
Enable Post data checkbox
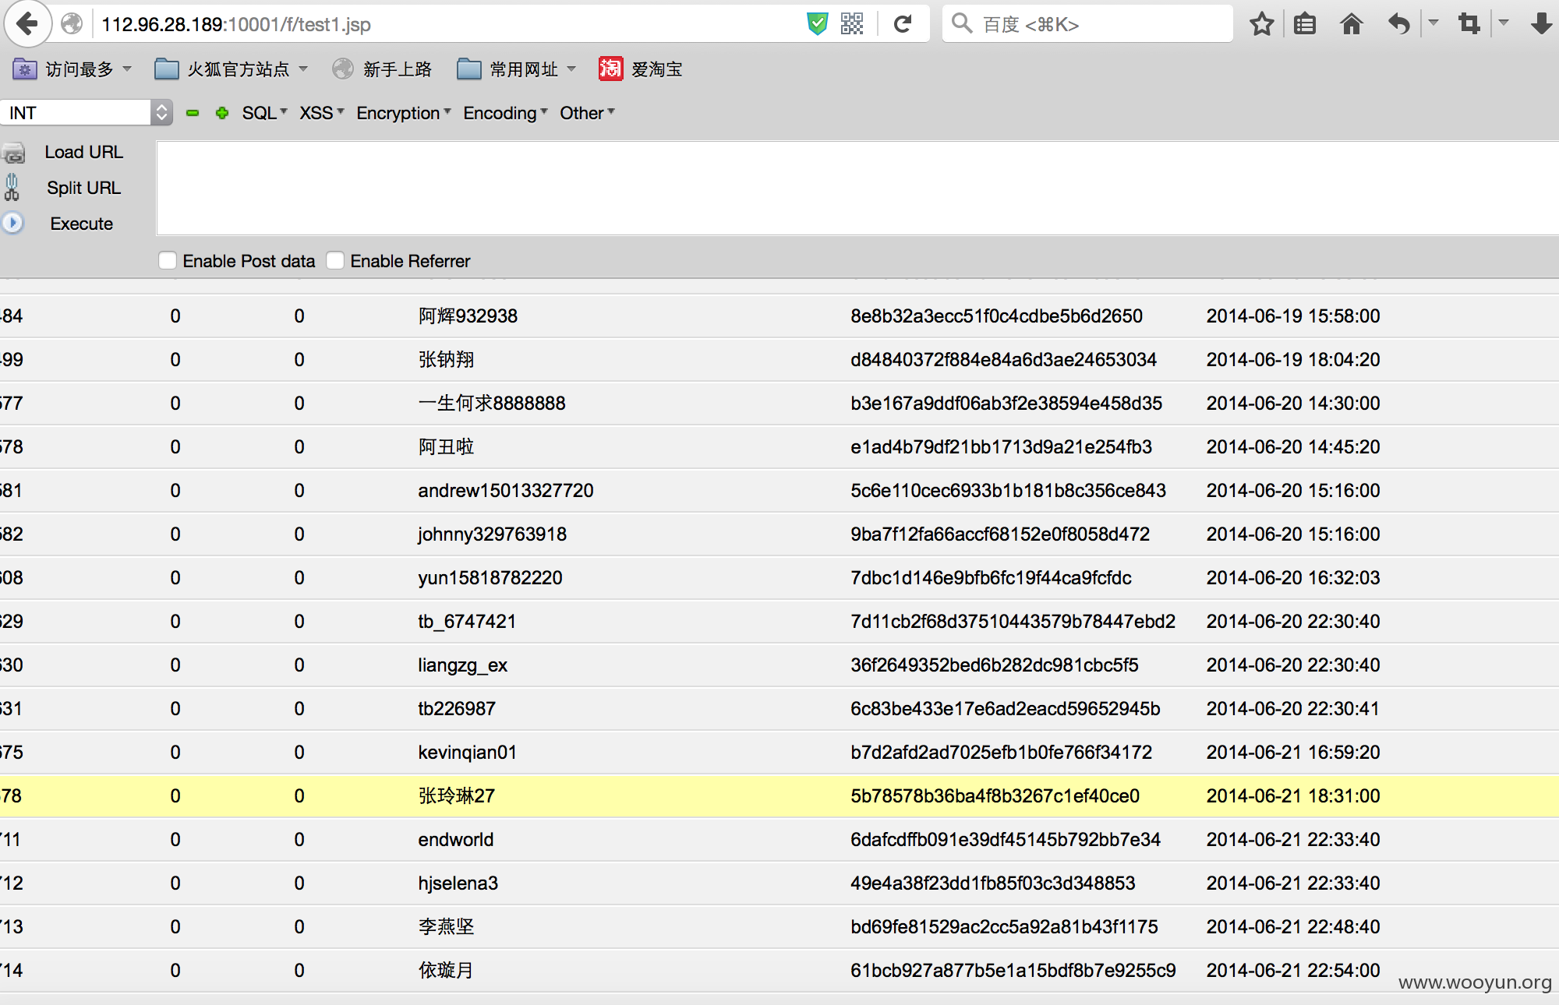pos(168,260)
